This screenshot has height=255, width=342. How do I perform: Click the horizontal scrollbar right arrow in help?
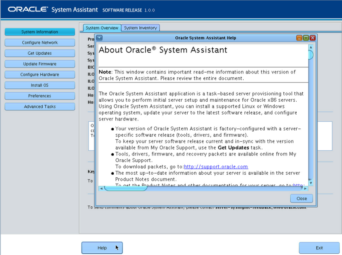(x=305, y=188)
